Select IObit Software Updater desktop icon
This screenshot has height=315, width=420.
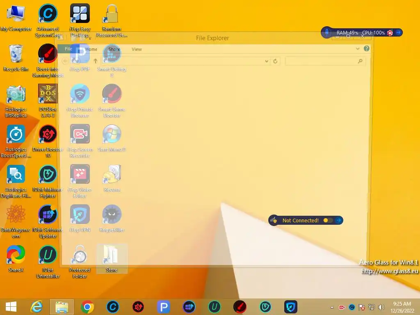pyautogui.click(x=48, y=221)
